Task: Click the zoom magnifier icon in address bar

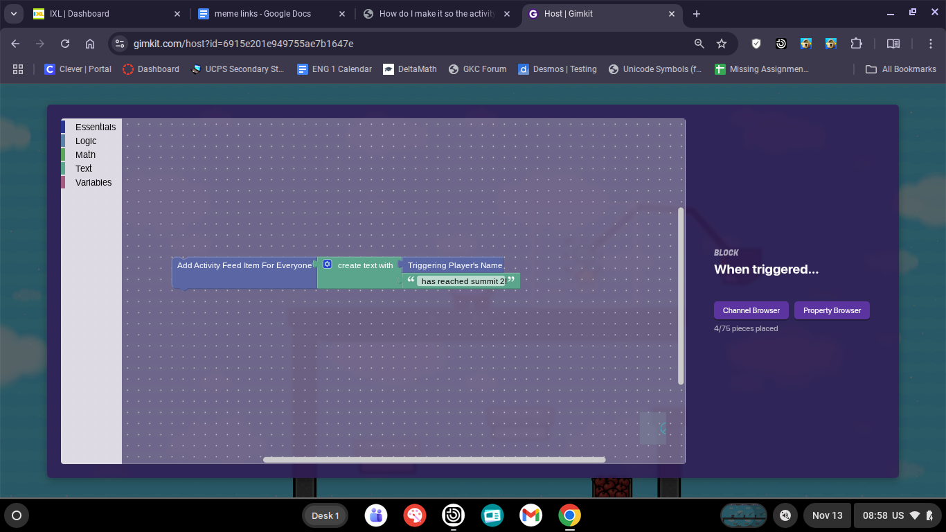Action: pos(699,44)
